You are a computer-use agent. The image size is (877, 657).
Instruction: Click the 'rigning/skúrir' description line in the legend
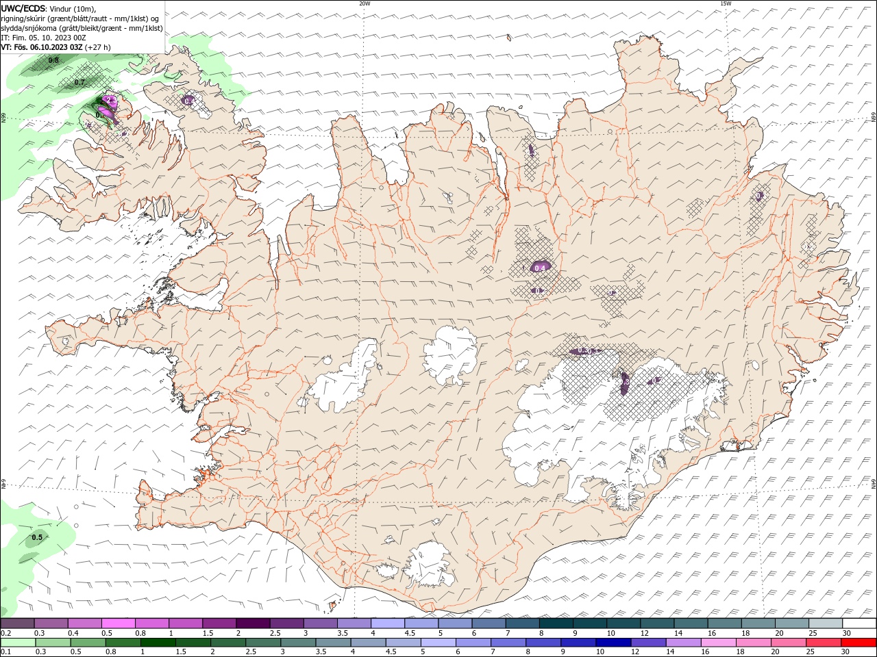81,18
